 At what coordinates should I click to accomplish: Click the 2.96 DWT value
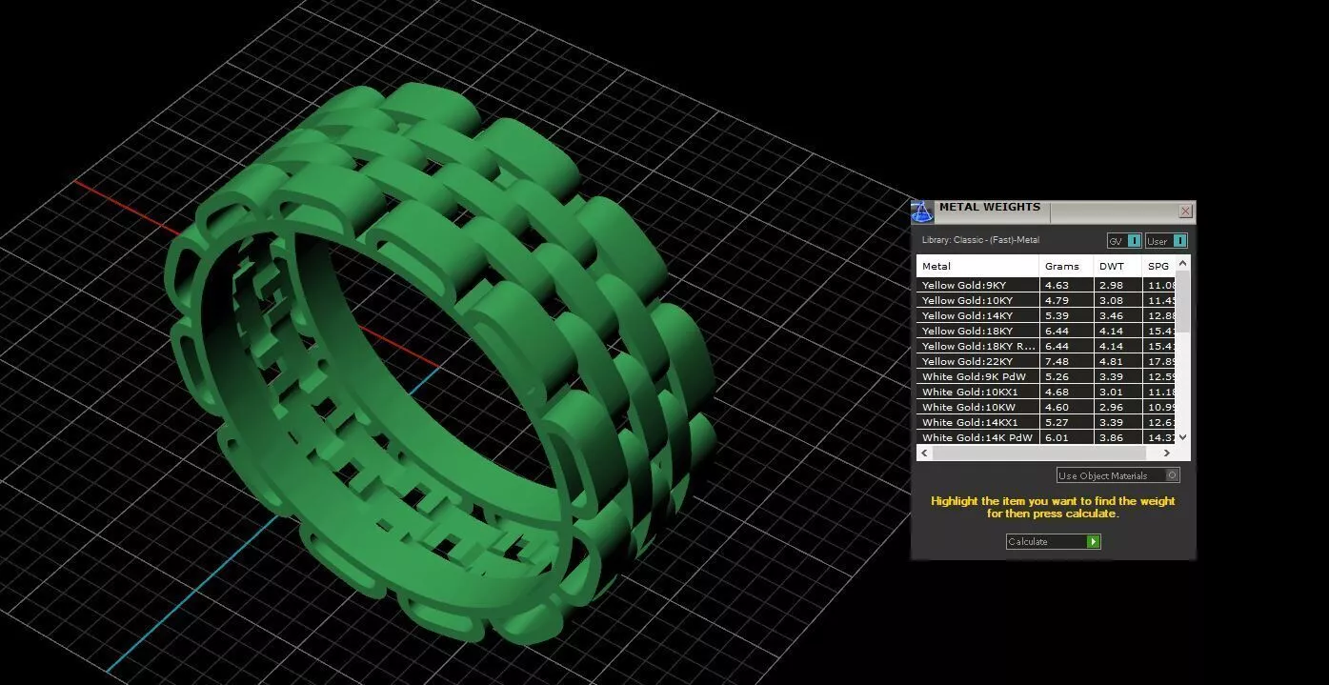tap(1110, 407)
